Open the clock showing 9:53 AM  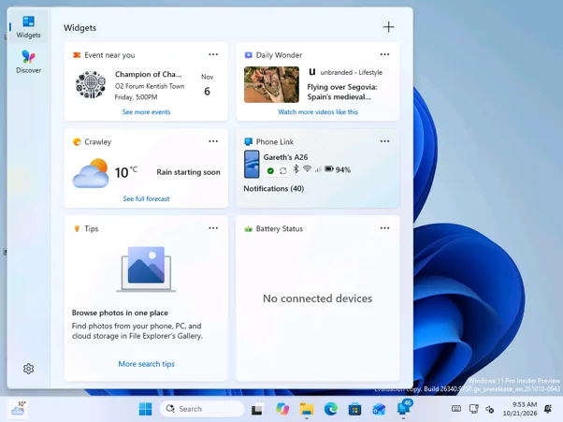pos(520,409)
